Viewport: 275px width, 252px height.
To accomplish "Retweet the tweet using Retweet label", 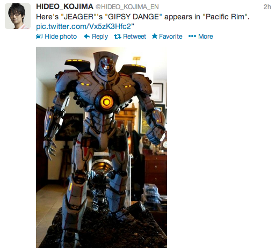I will pyautogui.click(x=134, y=37).
